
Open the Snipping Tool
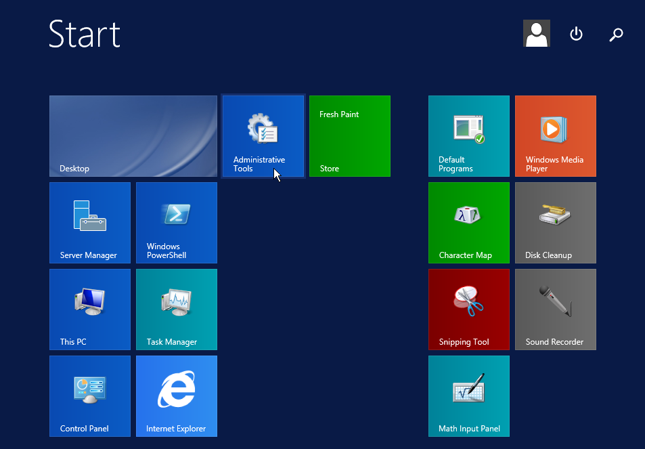[x=468, y=309]
